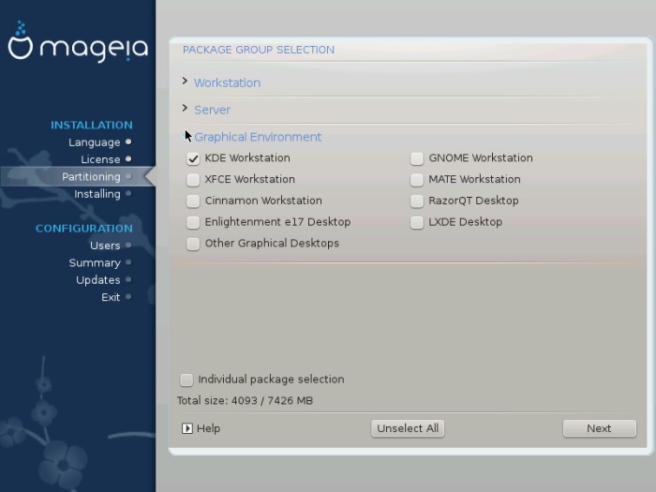656x492 pixels.
Task: Check Other Graphical Desktops option
Action: pos(193,244)
